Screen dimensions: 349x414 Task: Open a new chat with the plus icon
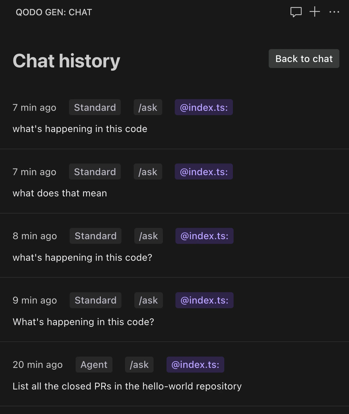[x=314, y=12]
